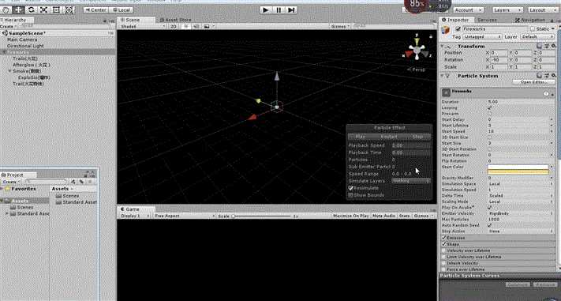
Task: Select the Move tool in the toolbar
Action: [x=18, y=9]
